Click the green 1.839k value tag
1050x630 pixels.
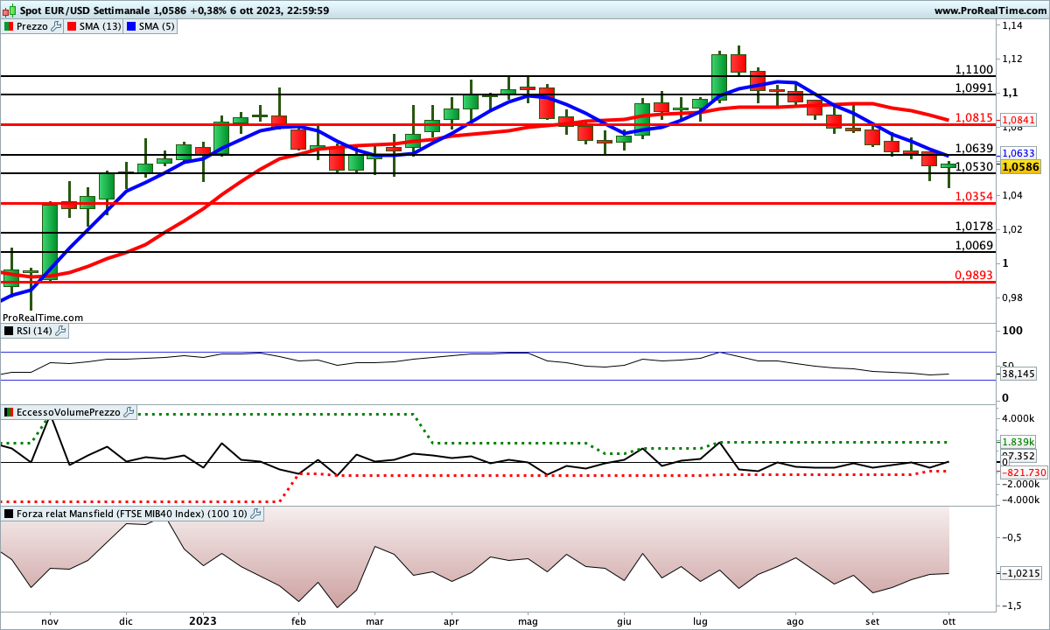[1017, 443]
